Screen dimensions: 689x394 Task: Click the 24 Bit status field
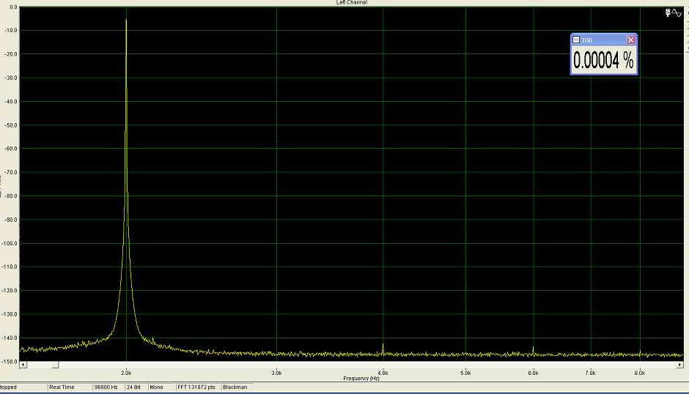coord(136,387)
